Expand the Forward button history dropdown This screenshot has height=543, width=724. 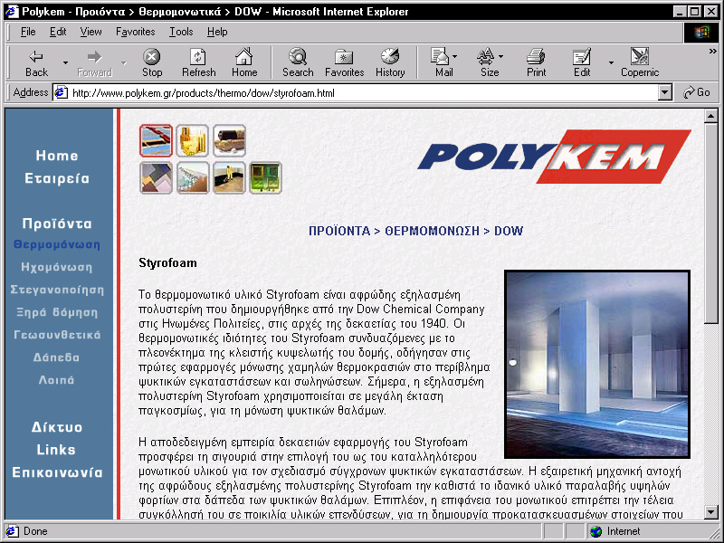pyautogui.click(x=124, y=62)
